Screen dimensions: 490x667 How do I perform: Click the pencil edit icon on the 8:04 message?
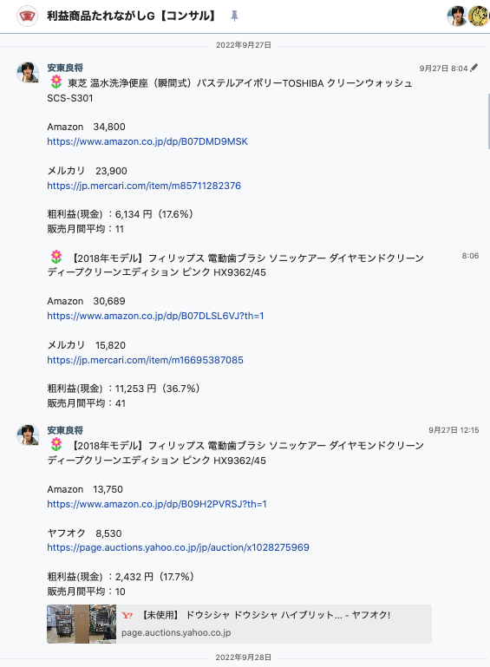(474, 68)
